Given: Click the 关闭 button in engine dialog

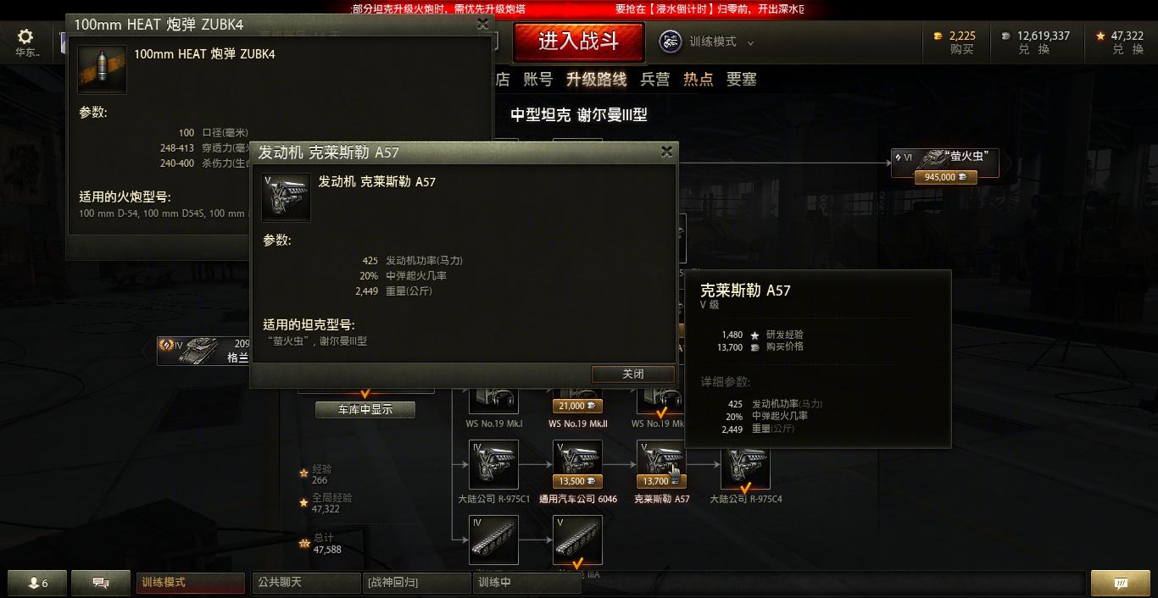Looking at the screenshot, I should tap(632, 374).
